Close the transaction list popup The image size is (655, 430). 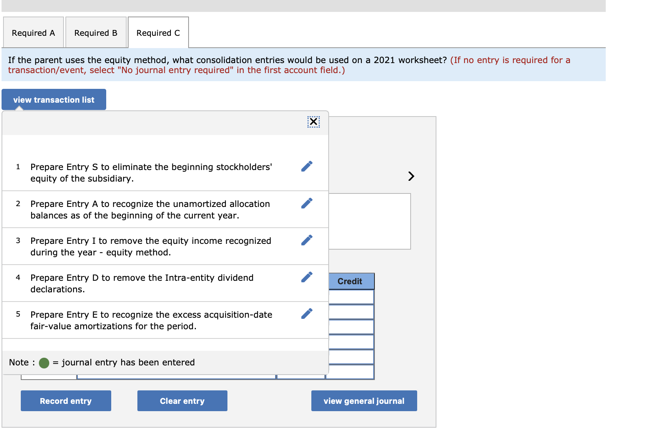click(314, 122)
